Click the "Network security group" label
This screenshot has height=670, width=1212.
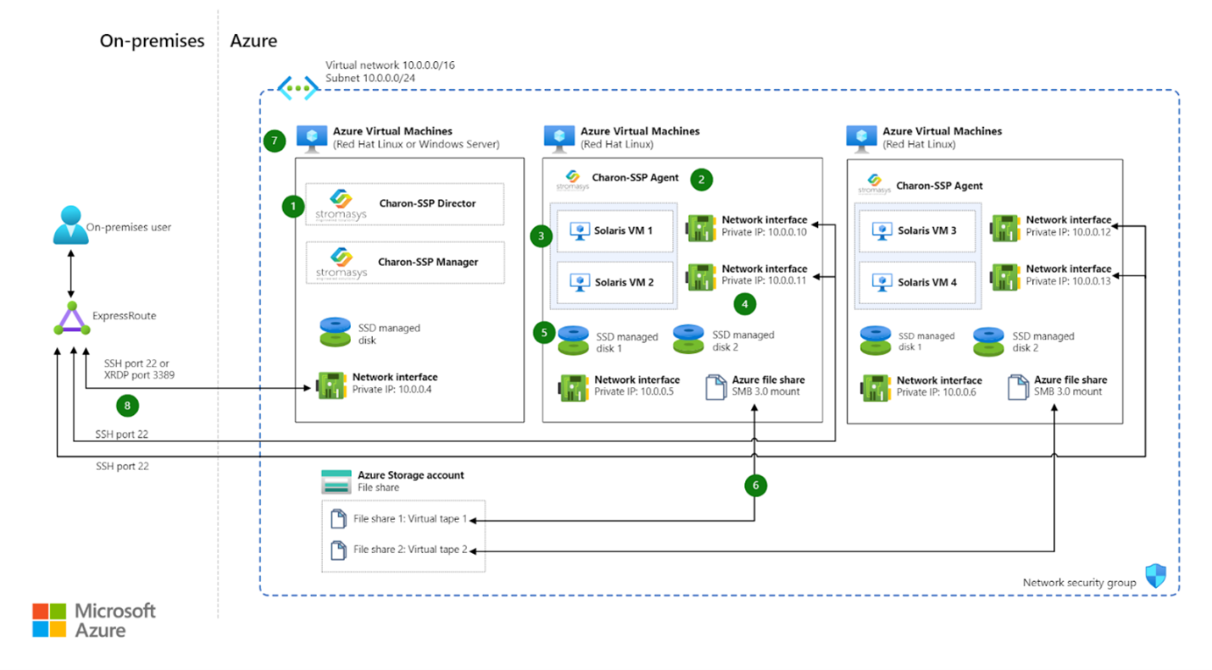[1079, 583]
